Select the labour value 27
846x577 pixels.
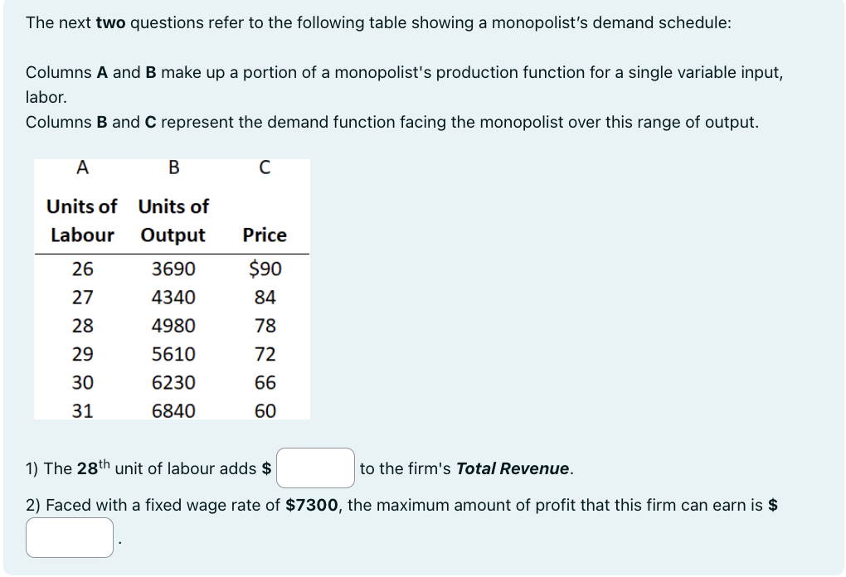pos(81,297)
